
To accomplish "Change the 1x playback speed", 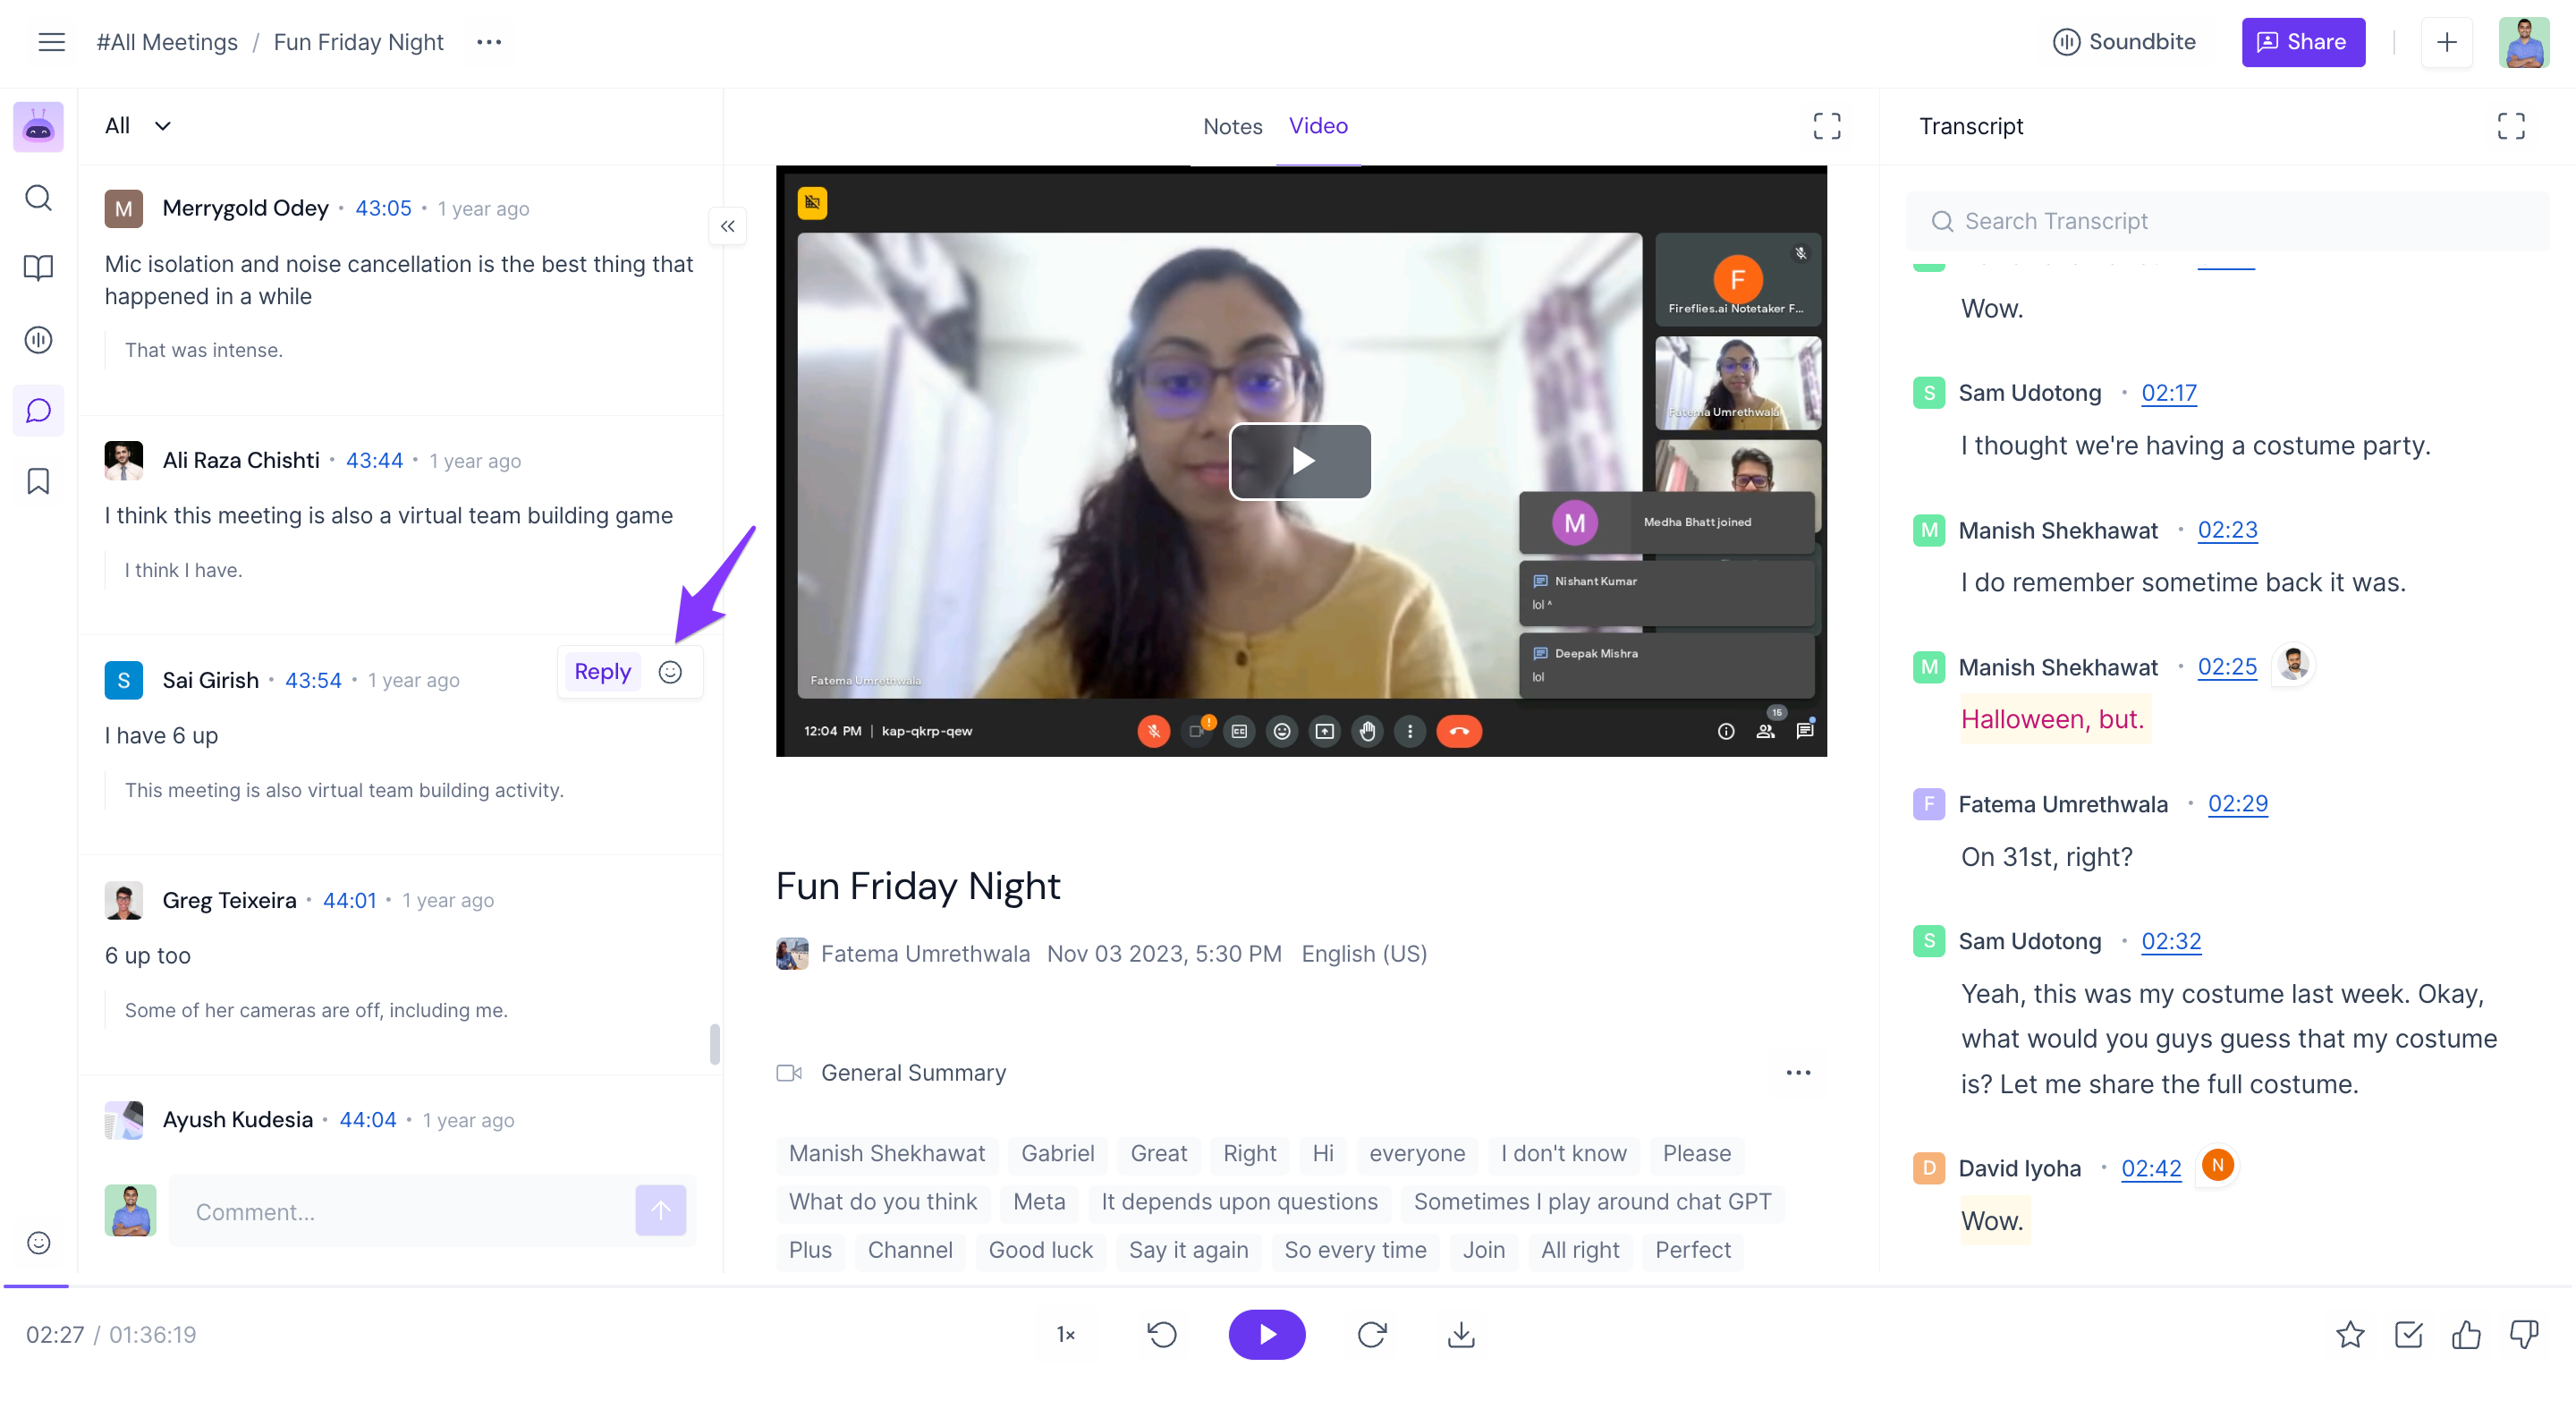I will coord(1066,1334).
